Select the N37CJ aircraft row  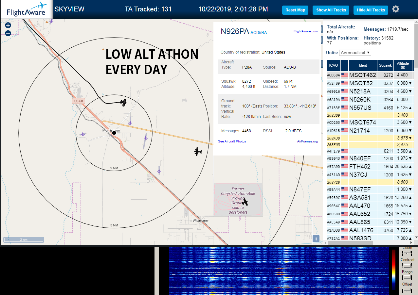370,175
